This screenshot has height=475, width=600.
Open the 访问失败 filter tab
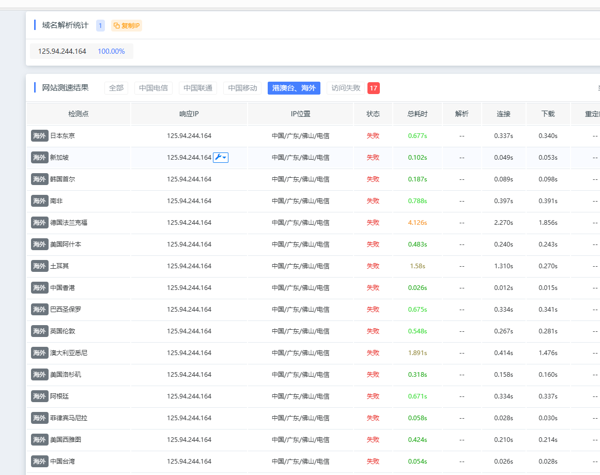point(346,88)
